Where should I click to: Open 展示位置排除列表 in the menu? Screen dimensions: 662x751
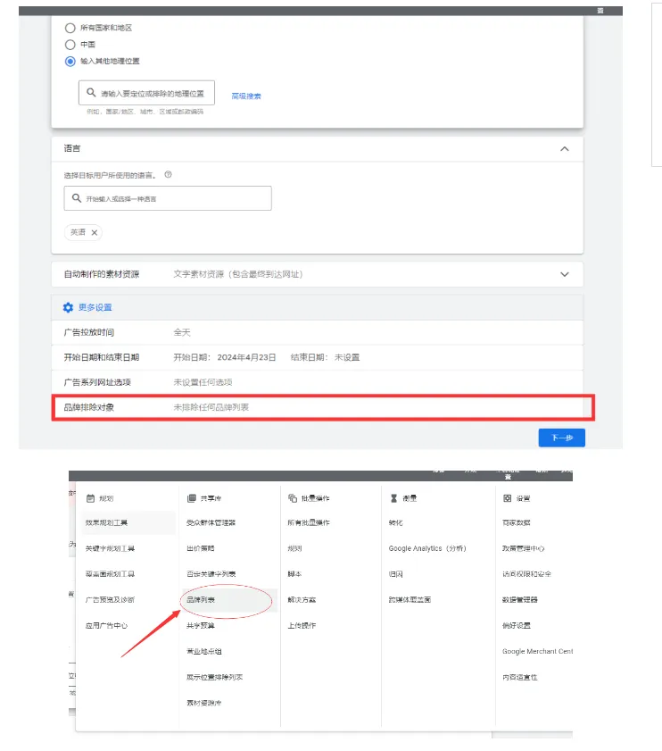pos(214,677)
